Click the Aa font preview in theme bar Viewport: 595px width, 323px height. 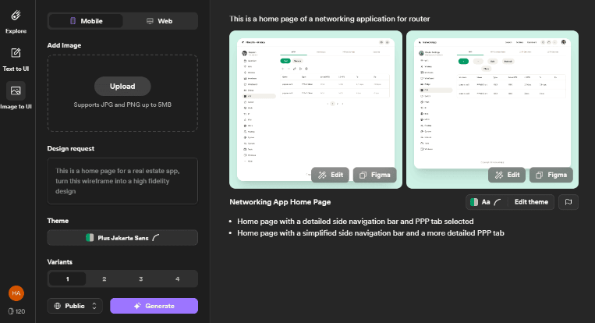(x=485, y=202)
